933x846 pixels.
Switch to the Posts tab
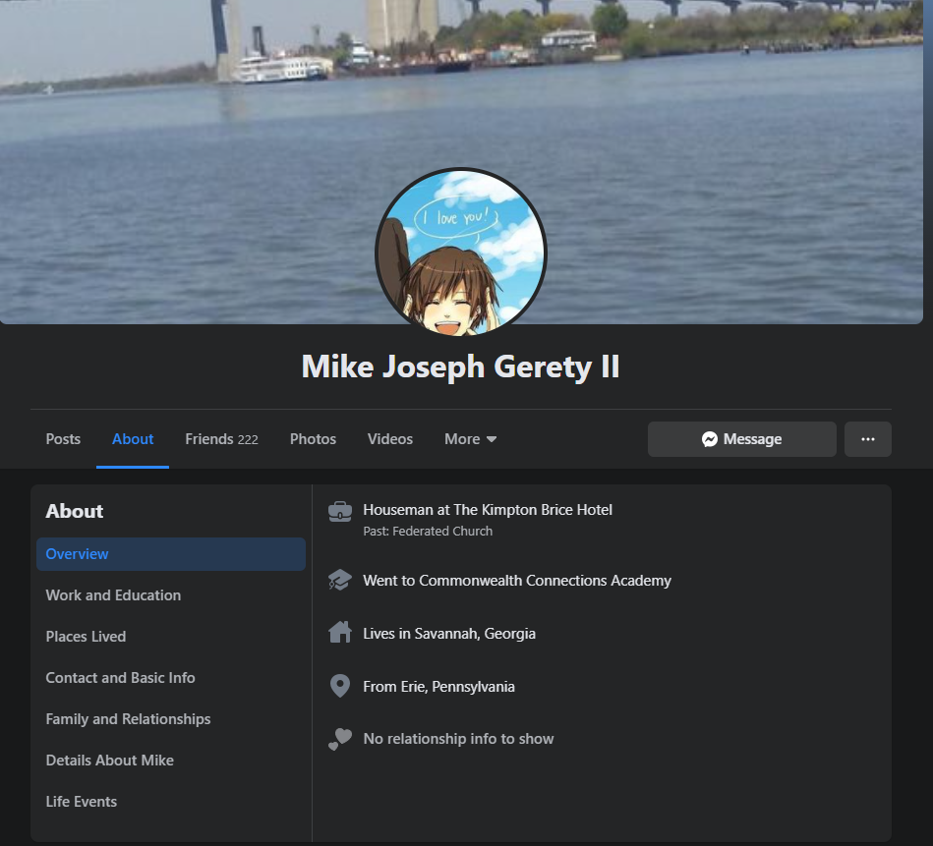63,439
